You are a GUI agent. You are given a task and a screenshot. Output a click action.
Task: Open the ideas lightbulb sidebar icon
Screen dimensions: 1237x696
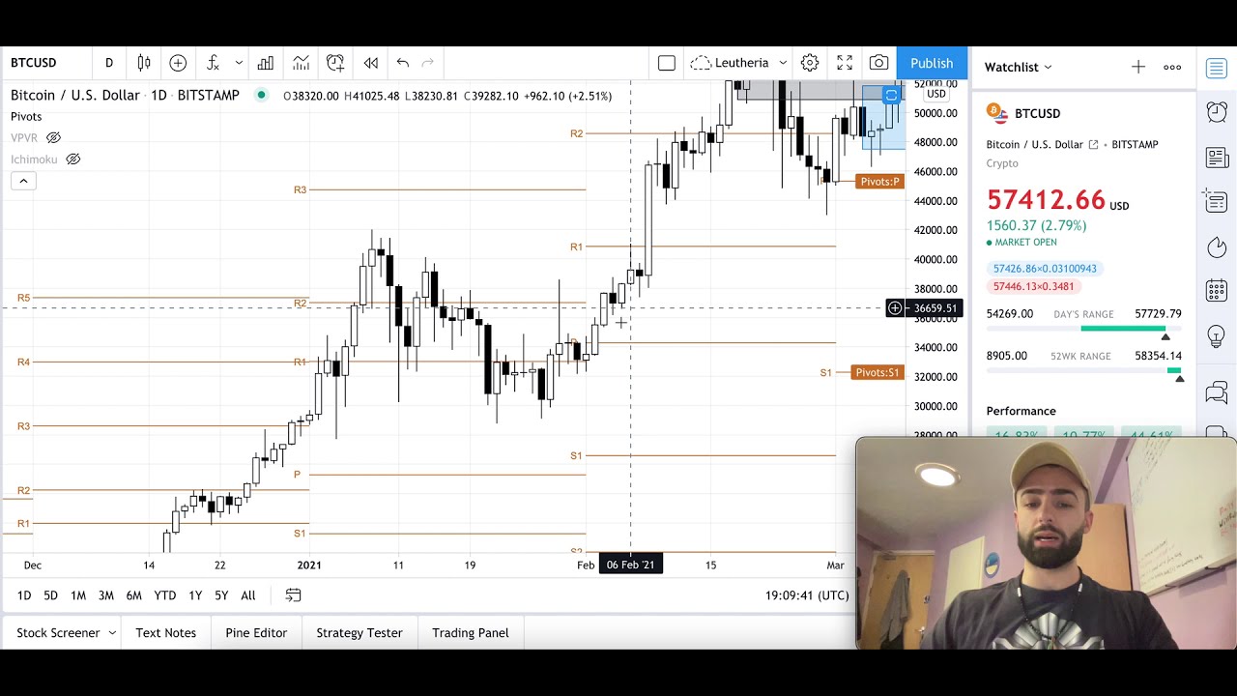coord(1217,336)
